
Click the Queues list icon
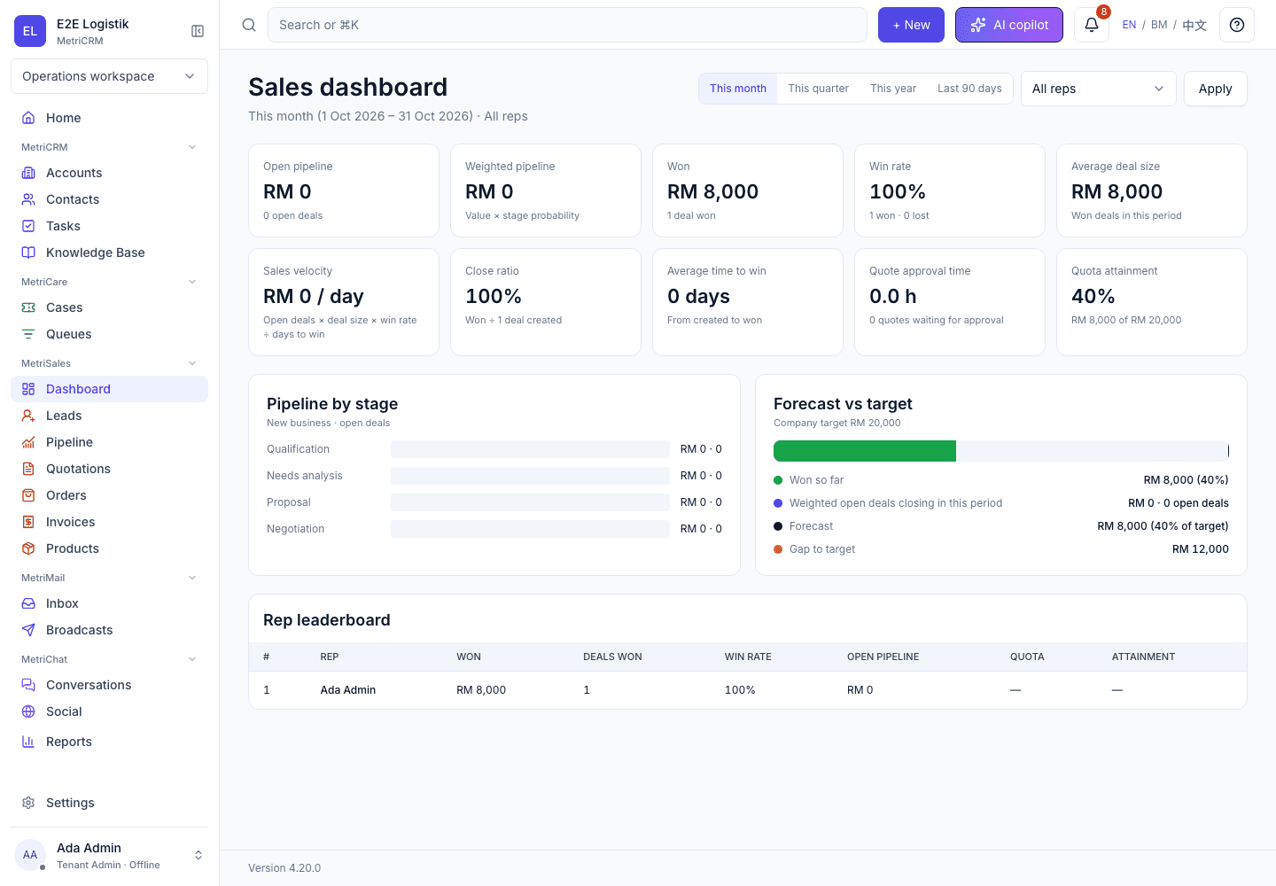[28, 334]
